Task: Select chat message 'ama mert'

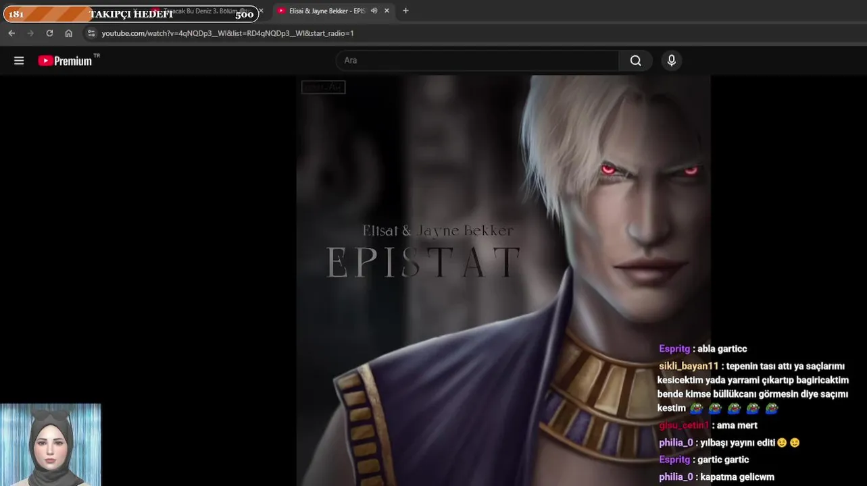Action: (x=737, y=425)
